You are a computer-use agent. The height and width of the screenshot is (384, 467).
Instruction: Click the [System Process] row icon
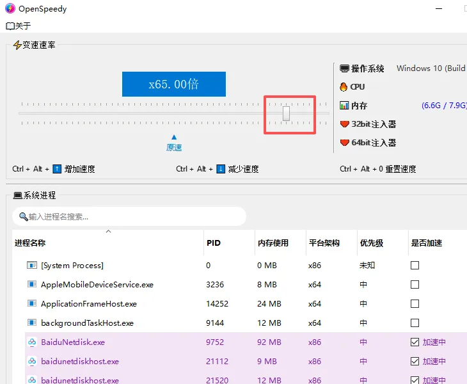(32, 265)
